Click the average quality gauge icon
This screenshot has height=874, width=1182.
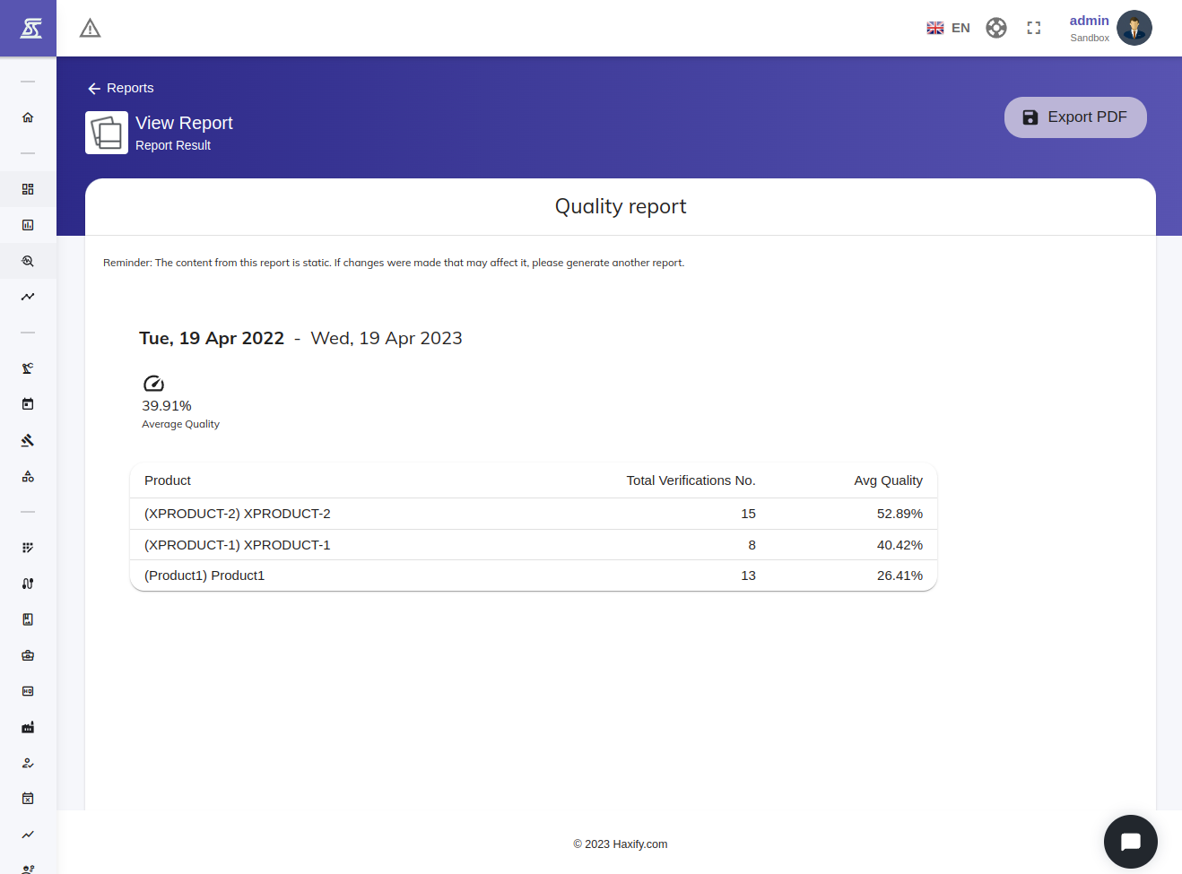pyautogui.click(x=153, y=384)
